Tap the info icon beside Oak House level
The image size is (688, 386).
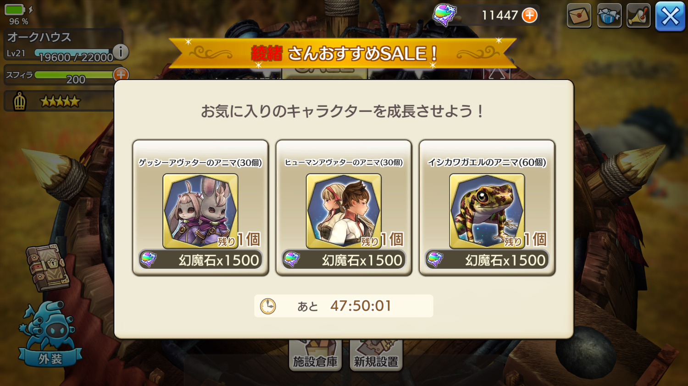coord(121,52)
